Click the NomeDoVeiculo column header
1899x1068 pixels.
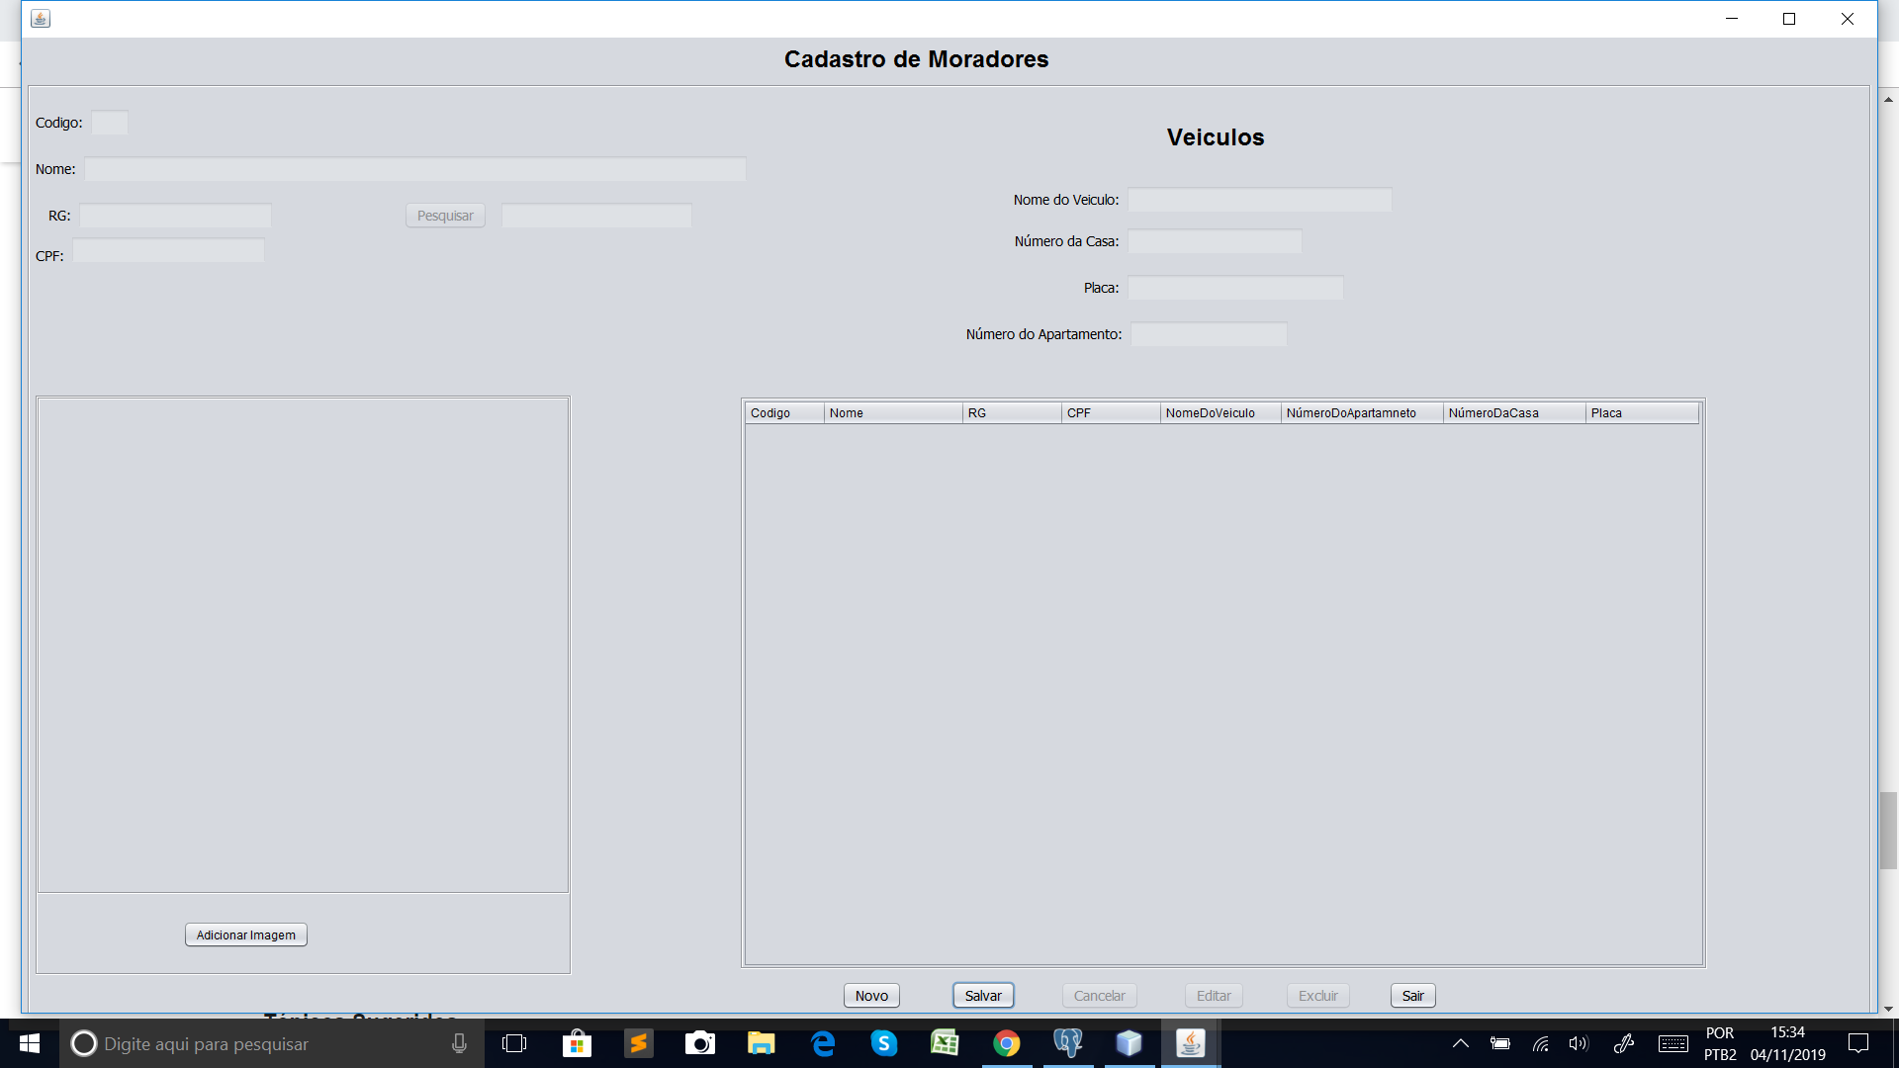click(x=1210, y=413)
